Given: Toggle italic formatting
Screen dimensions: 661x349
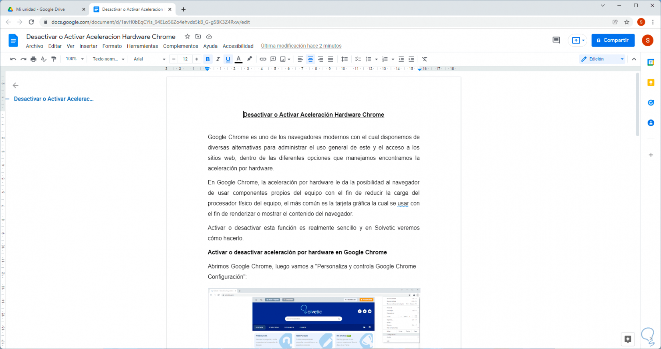Looking at the screenshot, I should click(218, 59).
